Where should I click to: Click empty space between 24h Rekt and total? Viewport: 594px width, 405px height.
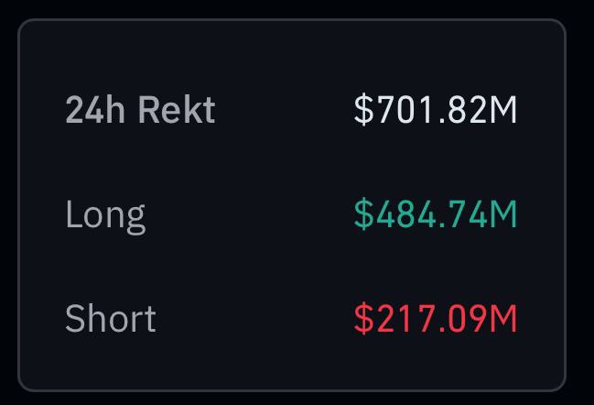coord(285,110)
